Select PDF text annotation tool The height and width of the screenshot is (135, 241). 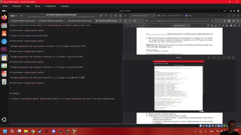click(219, 25)
